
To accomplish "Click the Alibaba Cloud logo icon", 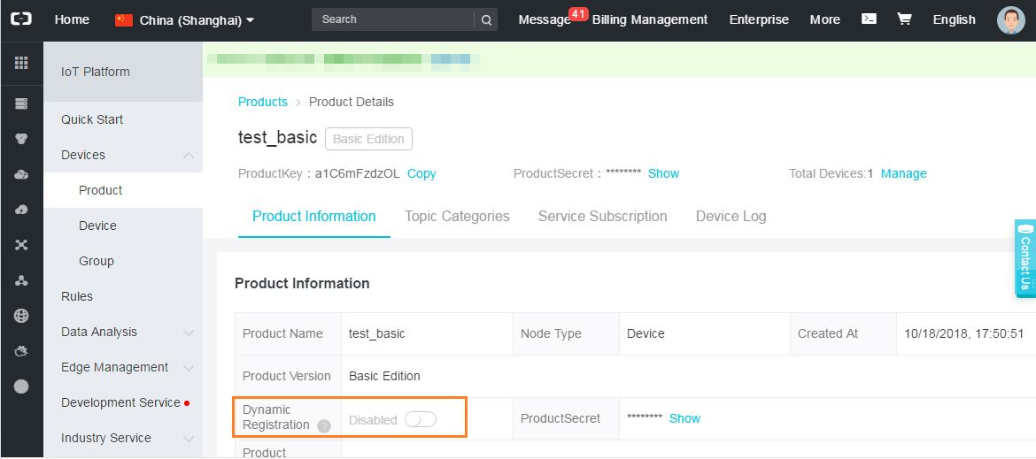I will pyautogui.click(x=21, y=19).
